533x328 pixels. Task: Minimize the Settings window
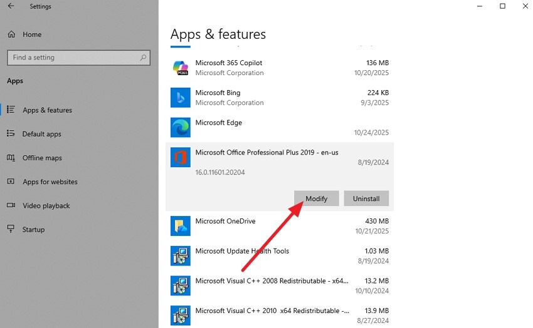click(x=480, y=6)
